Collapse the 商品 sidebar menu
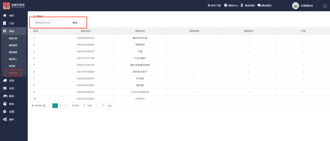Screen dimensions: 330x141 [14, 31]
